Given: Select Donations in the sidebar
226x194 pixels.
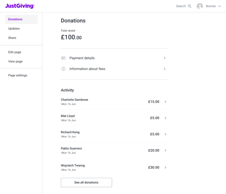Looking at the screenshot, I should click(x=15, y=19).
